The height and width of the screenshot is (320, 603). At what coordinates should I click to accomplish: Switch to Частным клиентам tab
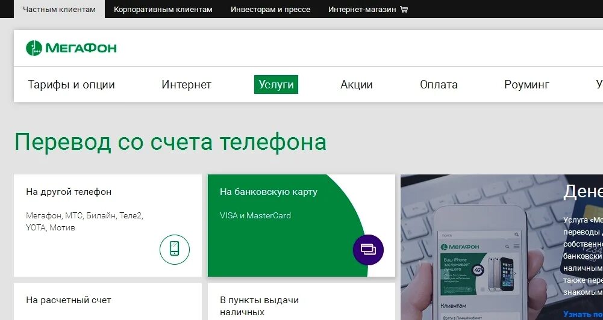pyautogui.click(x=59, y=9)
